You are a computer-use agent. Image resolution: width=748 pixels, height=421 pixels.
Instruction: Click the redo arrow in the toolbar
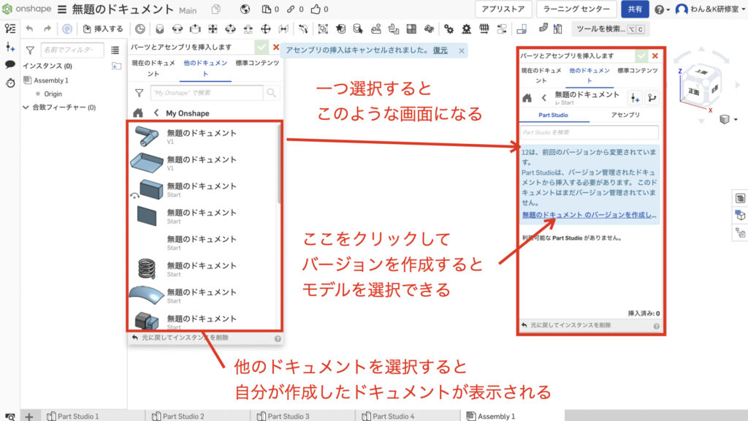pyautogui.click(x=47, y=29)
